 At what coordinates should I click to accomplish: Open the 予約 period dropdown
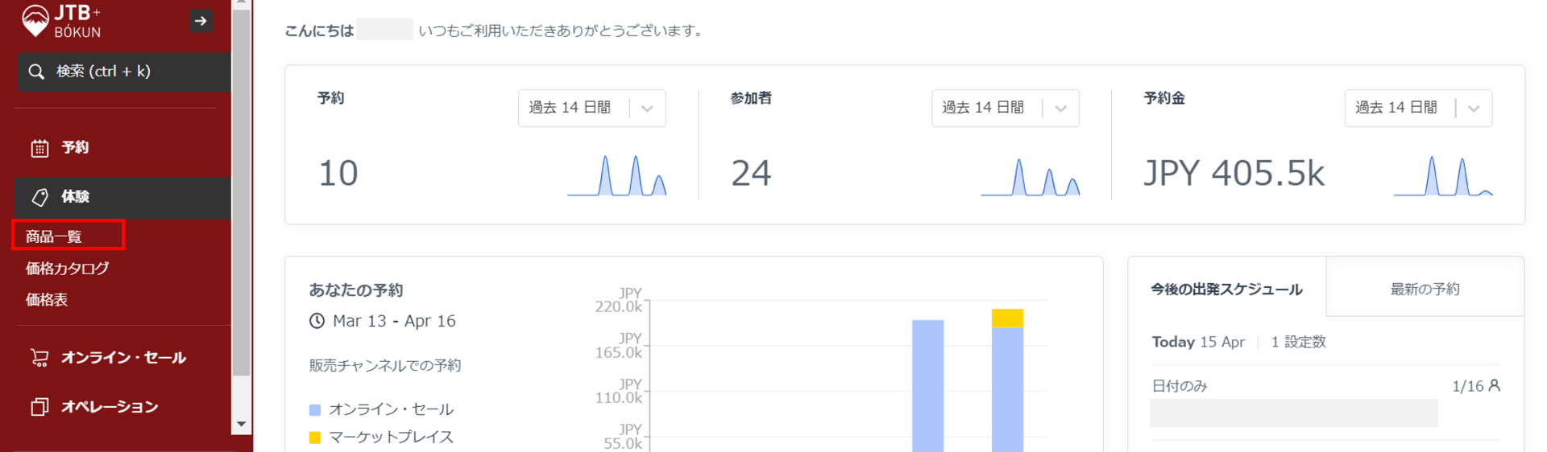point(591,108)
